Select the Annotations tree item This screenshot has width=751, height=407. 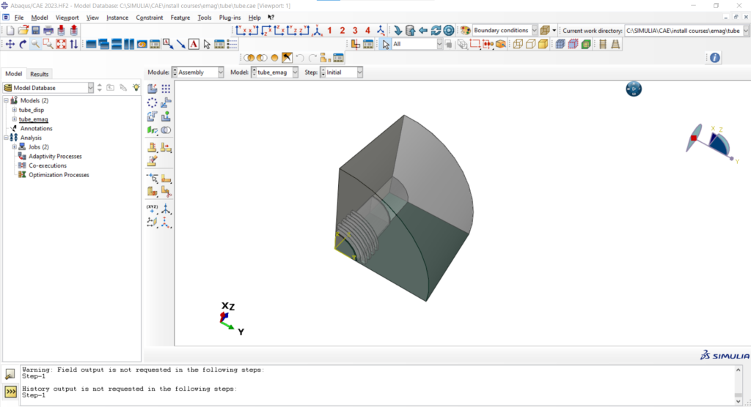pos(37,129)
